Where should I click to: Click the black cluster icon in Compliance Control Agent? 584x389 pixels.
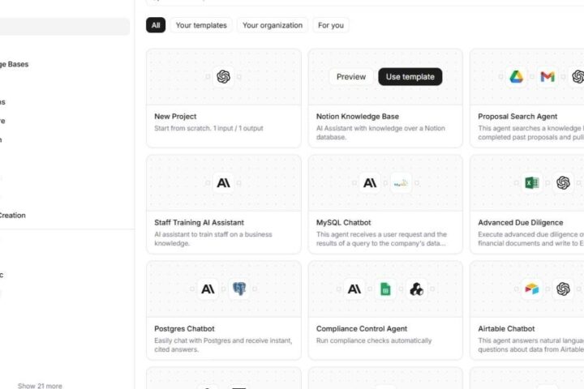click(x=416, y=289)
